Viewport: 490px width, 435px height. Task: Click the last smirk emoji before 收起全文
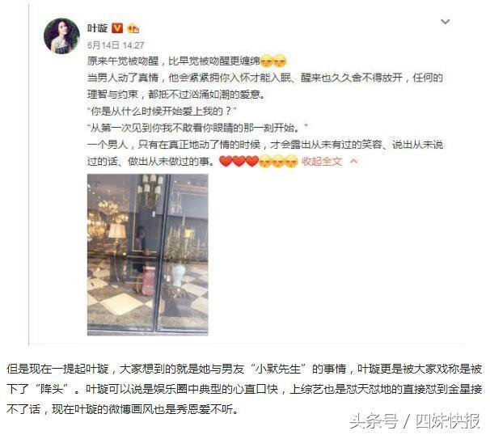pos(292,161)
